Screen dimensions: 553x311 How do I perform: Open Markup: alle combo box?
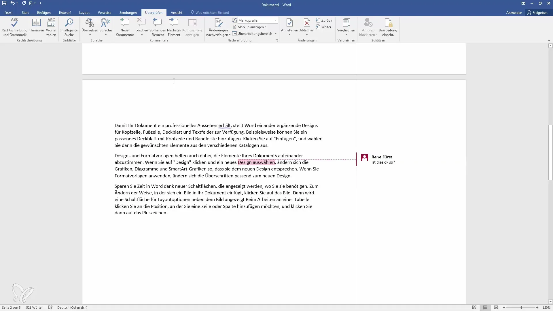click(257, 20)
